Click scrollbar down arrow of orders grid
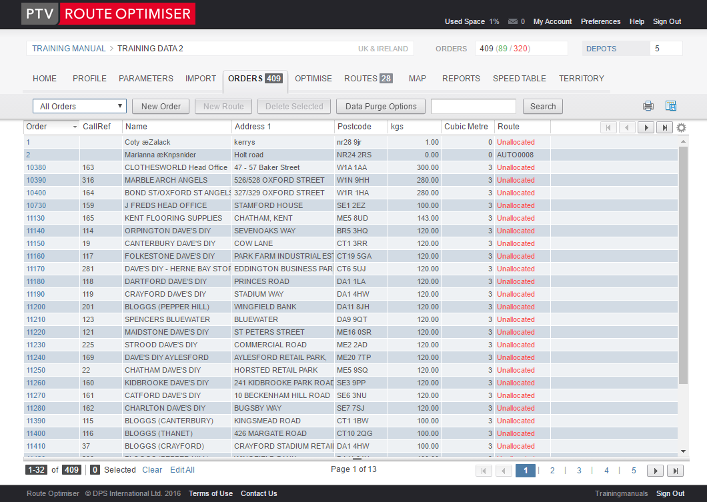This screenshot has height=502, width=707. (x=683, y=451)
